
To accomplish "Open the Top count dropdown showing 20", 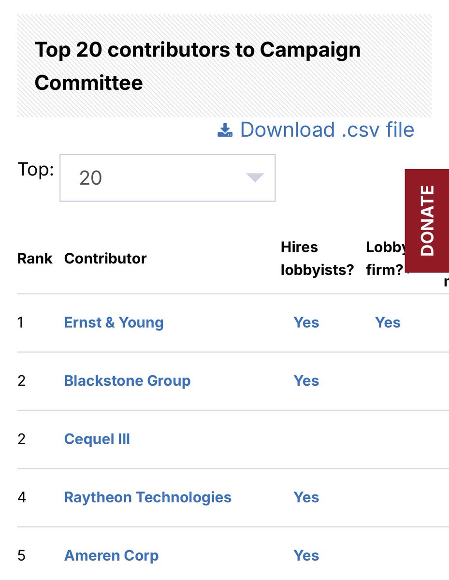I will [167, 178].
